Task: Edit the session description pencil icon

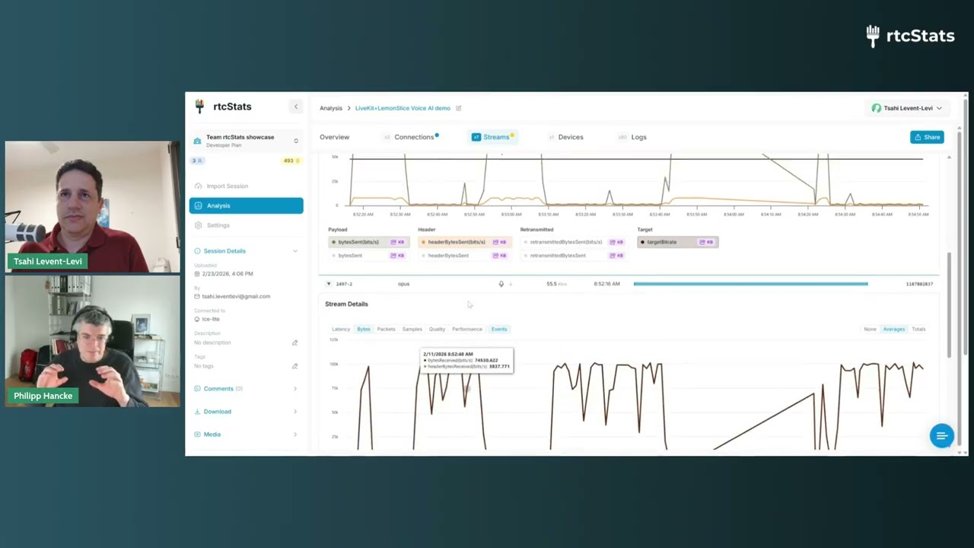Action: click(294, 342)
